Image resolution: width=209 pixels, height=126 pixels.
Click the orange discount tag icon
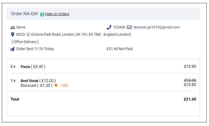56,85
